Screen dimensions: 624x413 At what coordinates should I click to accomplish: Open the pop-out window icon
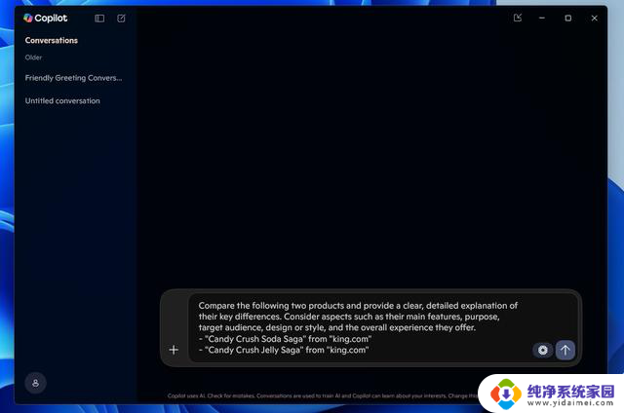(x=518, y=18)
